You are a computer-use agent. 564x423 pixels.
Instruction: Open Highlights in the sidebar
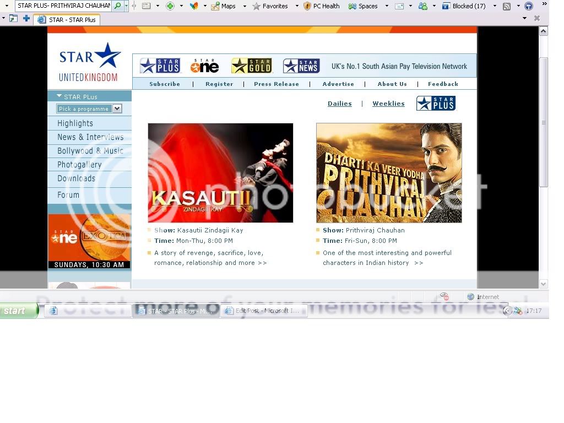pos(75,123)
